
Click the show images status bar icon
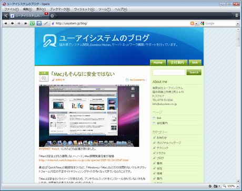(216, 186)
